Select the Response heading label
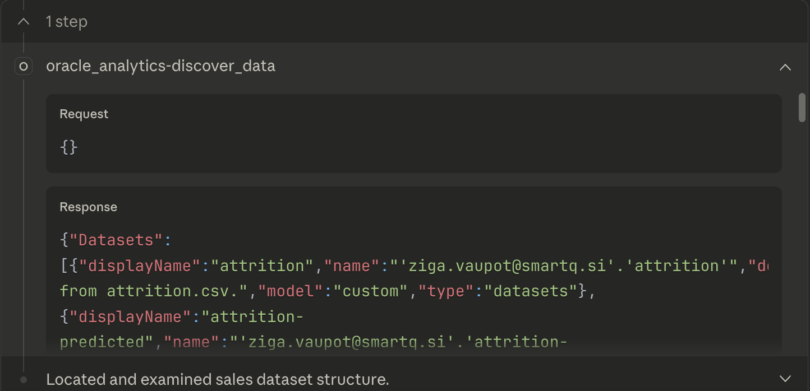The image size is (810, 391). (x=88, y=206)
